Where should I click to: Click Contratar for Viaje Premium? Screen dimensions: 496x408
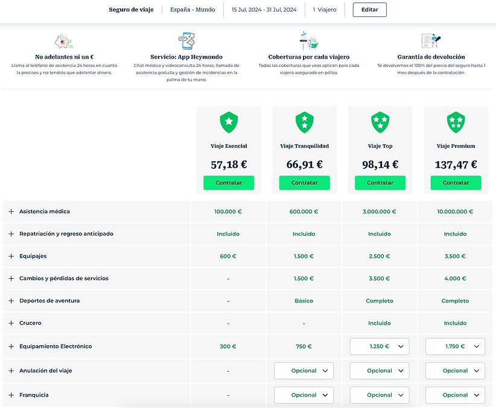456,183
